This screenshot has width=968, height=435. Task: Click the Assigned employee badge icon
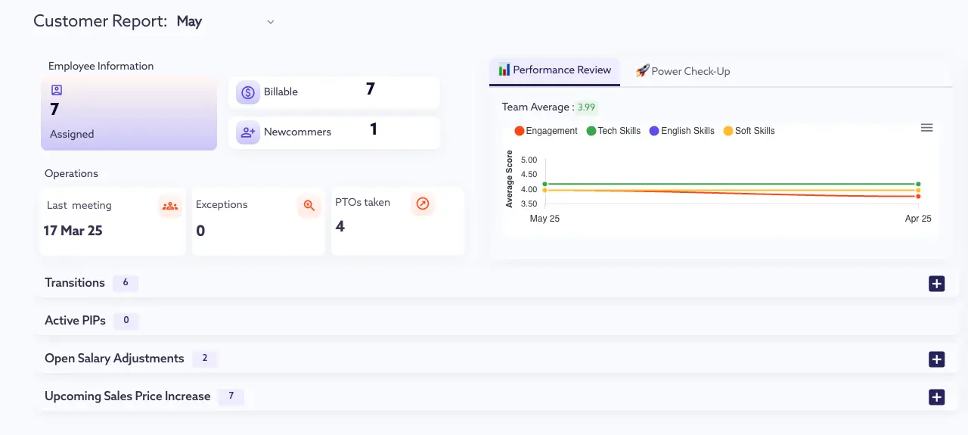[x=56, y=90]
